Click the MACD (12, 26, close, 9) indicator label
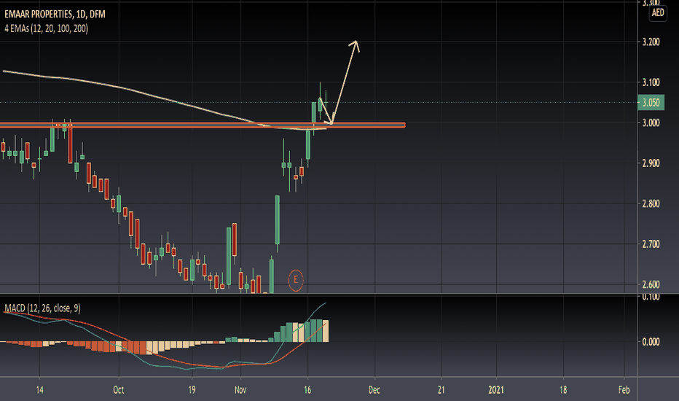679x401 pixels. click(42, 308)
